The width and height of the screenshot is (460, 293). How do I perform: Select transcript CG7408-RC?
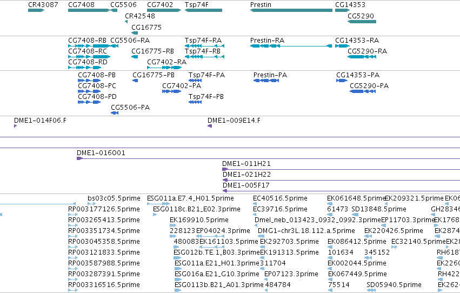89,57
